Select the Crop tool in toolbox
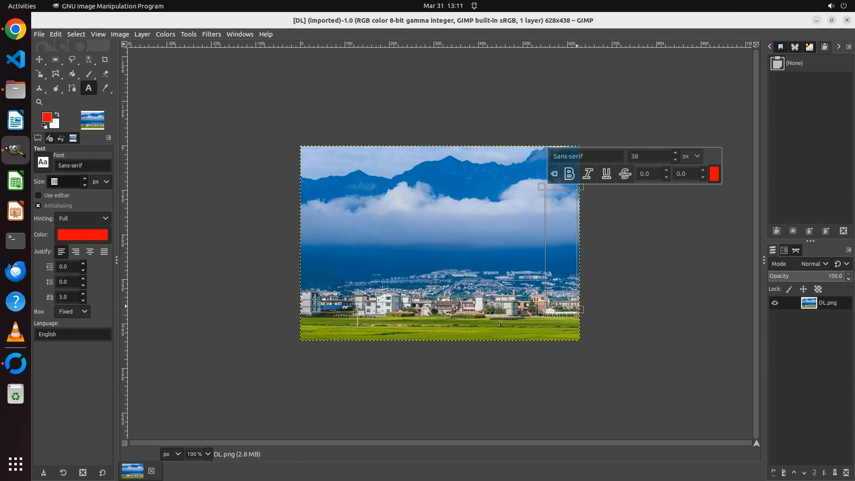Viewport: 855px width, 481px height. point(105,60)
